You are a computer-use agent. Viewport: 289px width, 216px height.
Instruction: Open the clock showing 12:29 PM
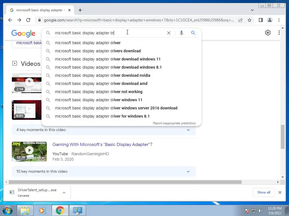275,211
